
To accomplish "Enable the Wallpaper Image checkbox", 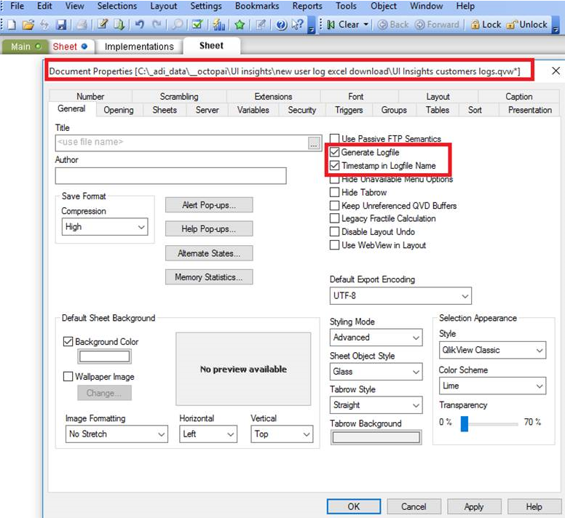I will point(68,377).
